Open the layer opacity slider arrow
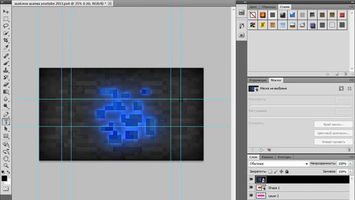 click(x=351, y=163)
